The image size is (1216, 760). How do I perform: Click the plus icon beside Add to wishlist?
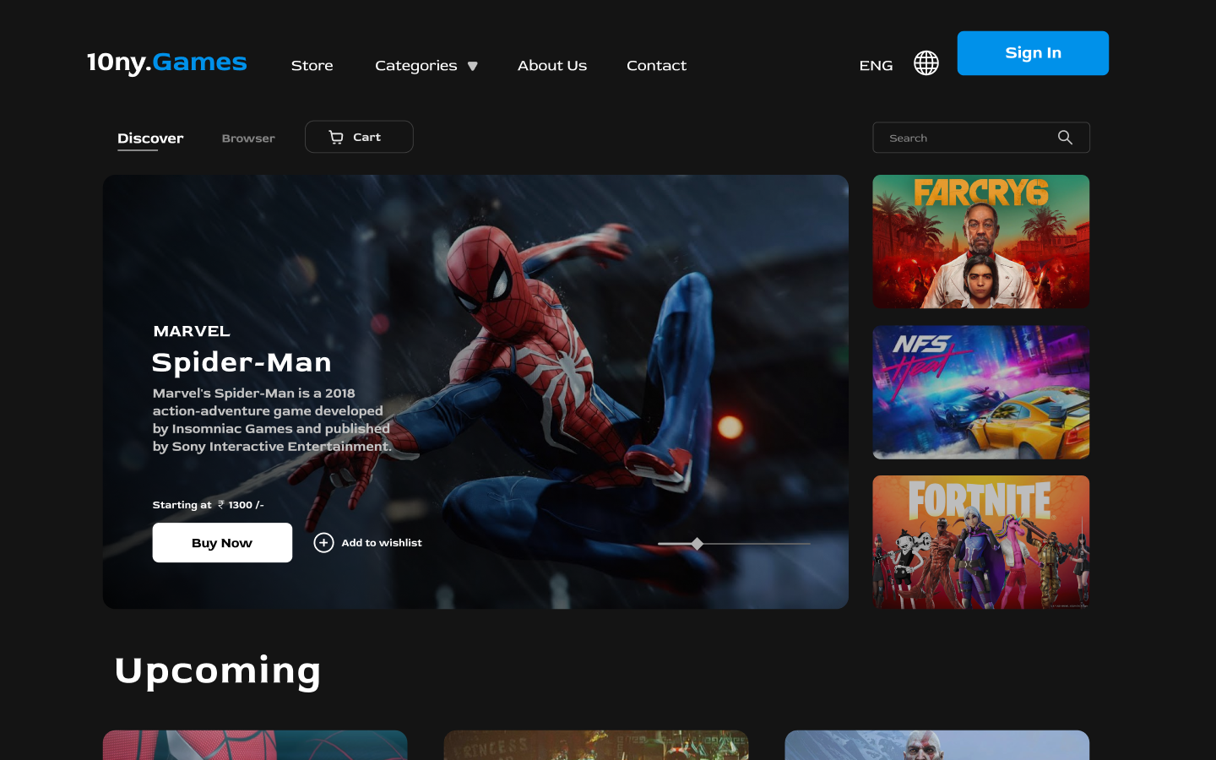pyautogui.click(x=323, y=543)
